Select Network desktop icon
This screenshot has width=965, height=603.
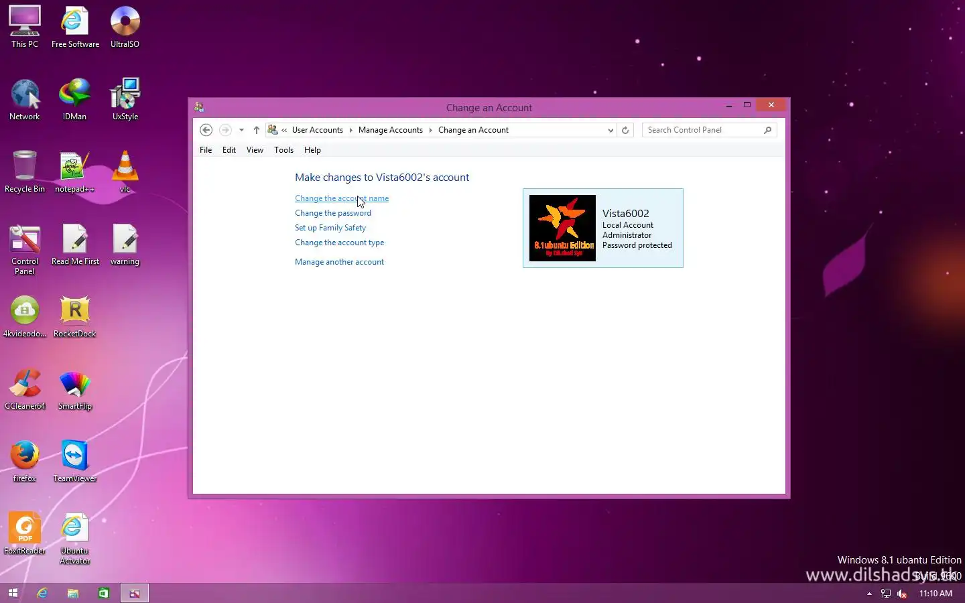(25, 100)
